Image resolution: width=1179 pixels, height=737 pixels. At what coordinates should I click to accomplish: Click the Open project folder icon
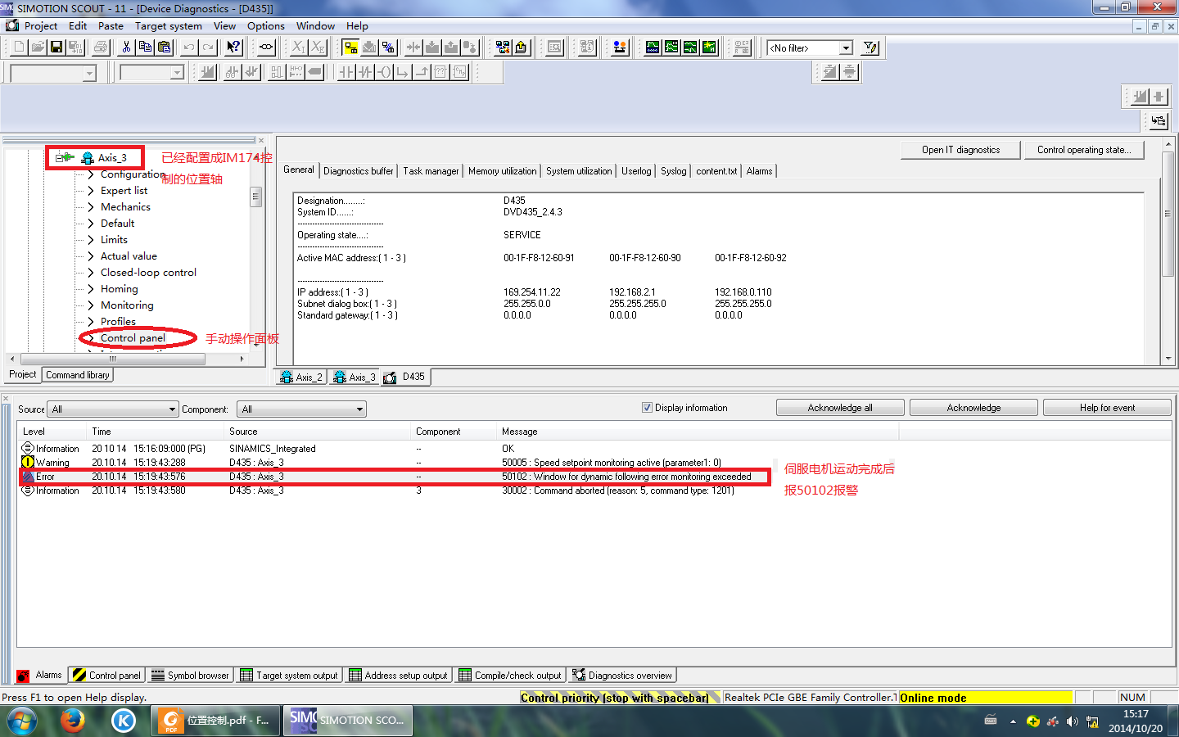pos(38,47)
